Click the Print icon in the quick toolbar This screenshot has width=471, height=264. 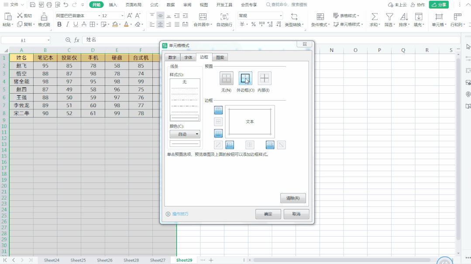(49, 5)
